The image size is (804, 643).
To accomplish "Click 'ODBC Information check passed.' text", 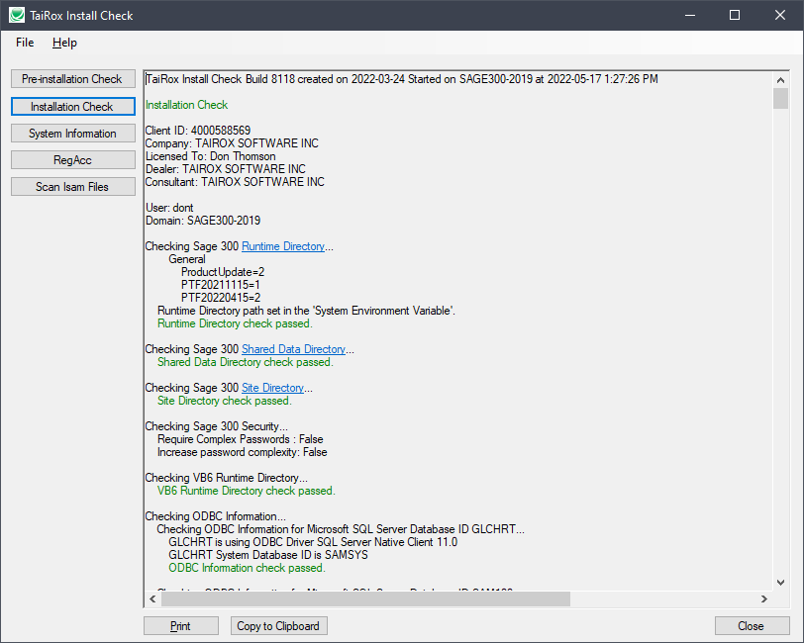I will click(x=248, y=568).
